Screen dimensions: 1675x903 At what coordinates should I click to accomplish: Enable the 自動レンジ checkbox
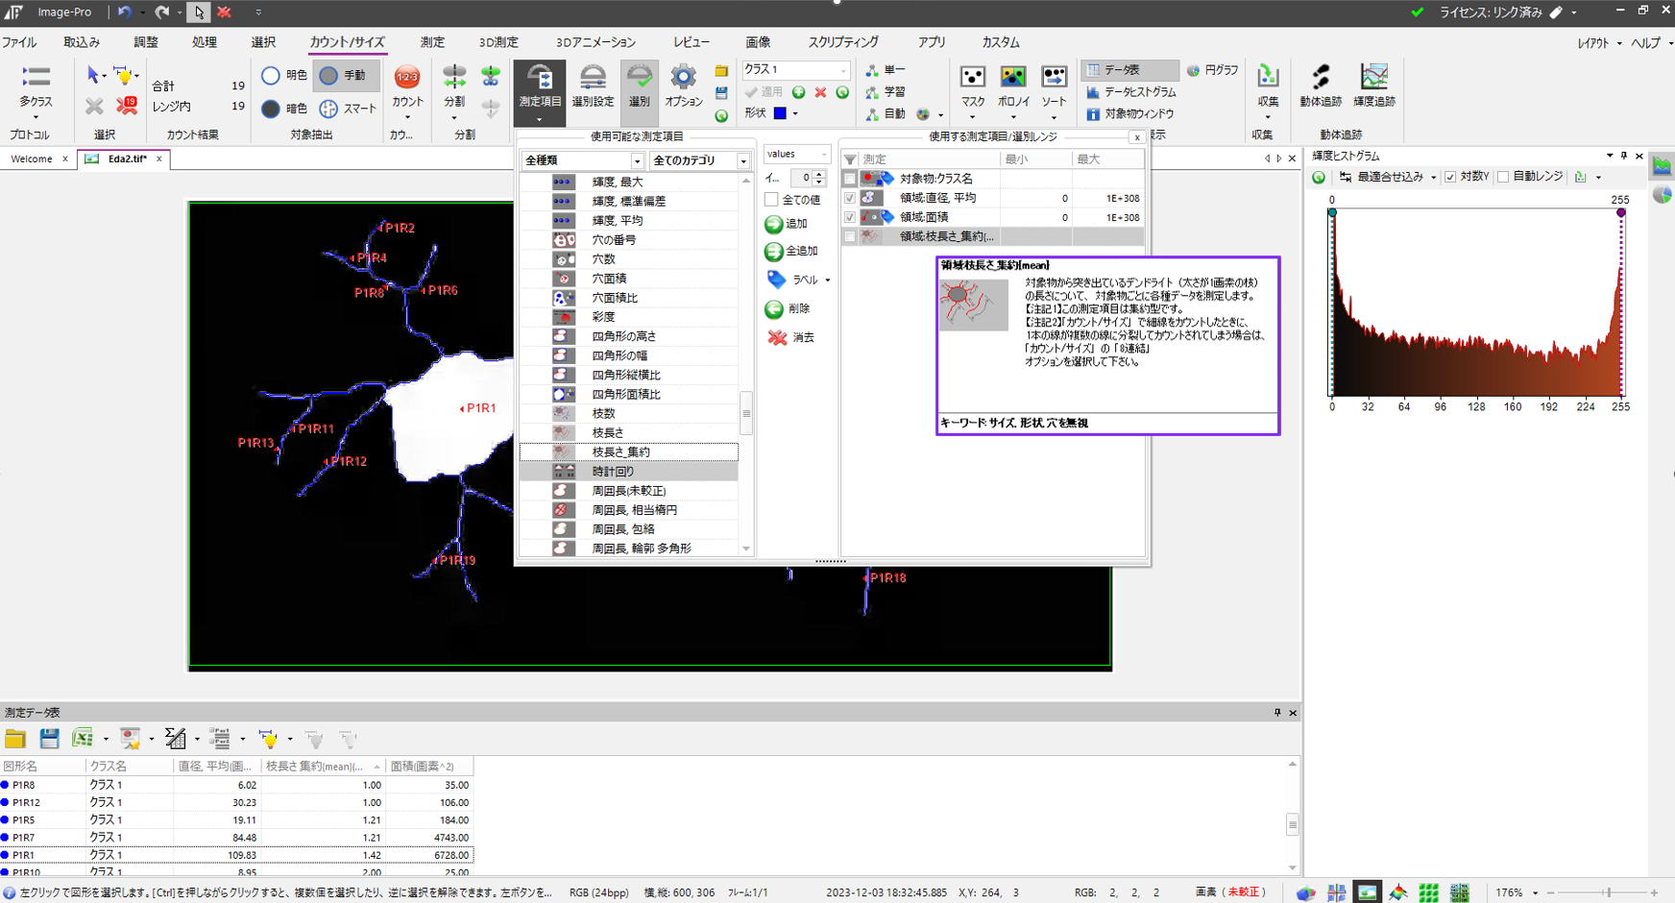pyautogui.click(x=1503, y=177)
